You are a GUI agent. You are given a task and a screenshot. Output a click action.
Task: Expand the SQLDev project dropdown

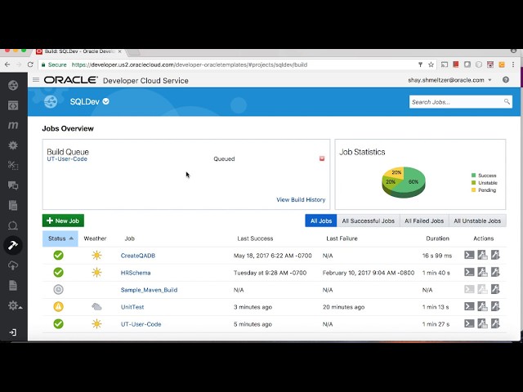(x=105, y=101)
